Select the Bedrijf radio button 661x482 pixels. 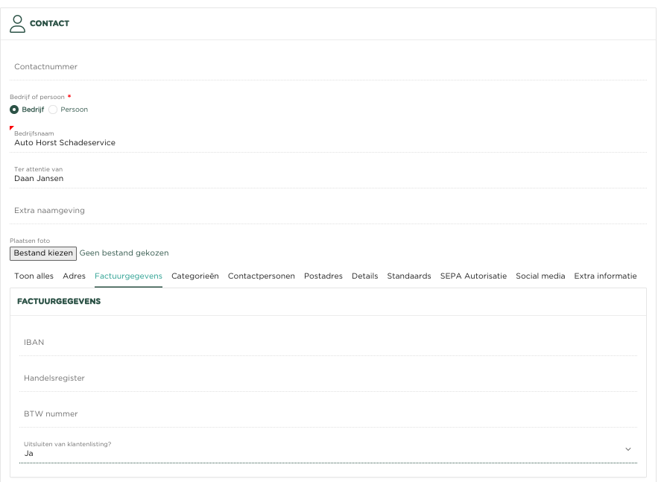coord(14,110)
